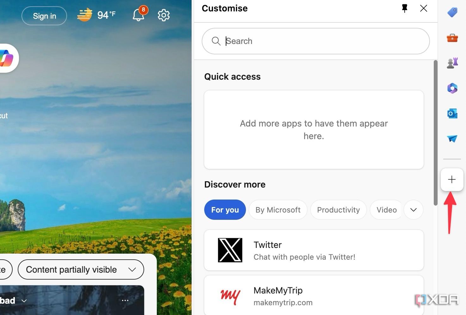Pin the Customise panel

pyautogui.click(x=404, y=9)
